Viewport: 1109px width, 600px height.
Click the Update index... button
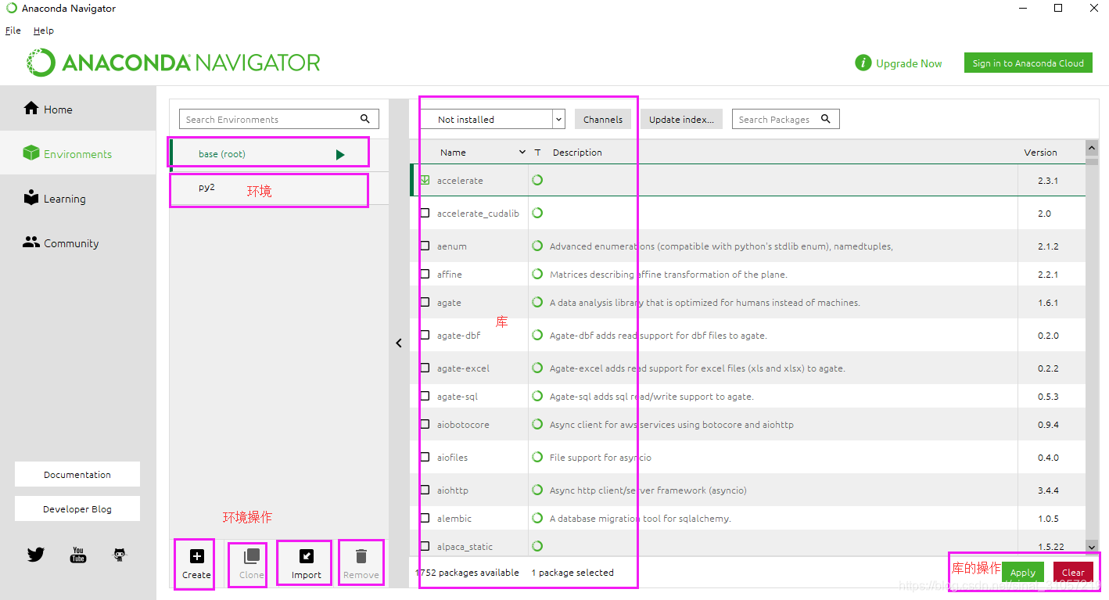[x=681, y=119]
